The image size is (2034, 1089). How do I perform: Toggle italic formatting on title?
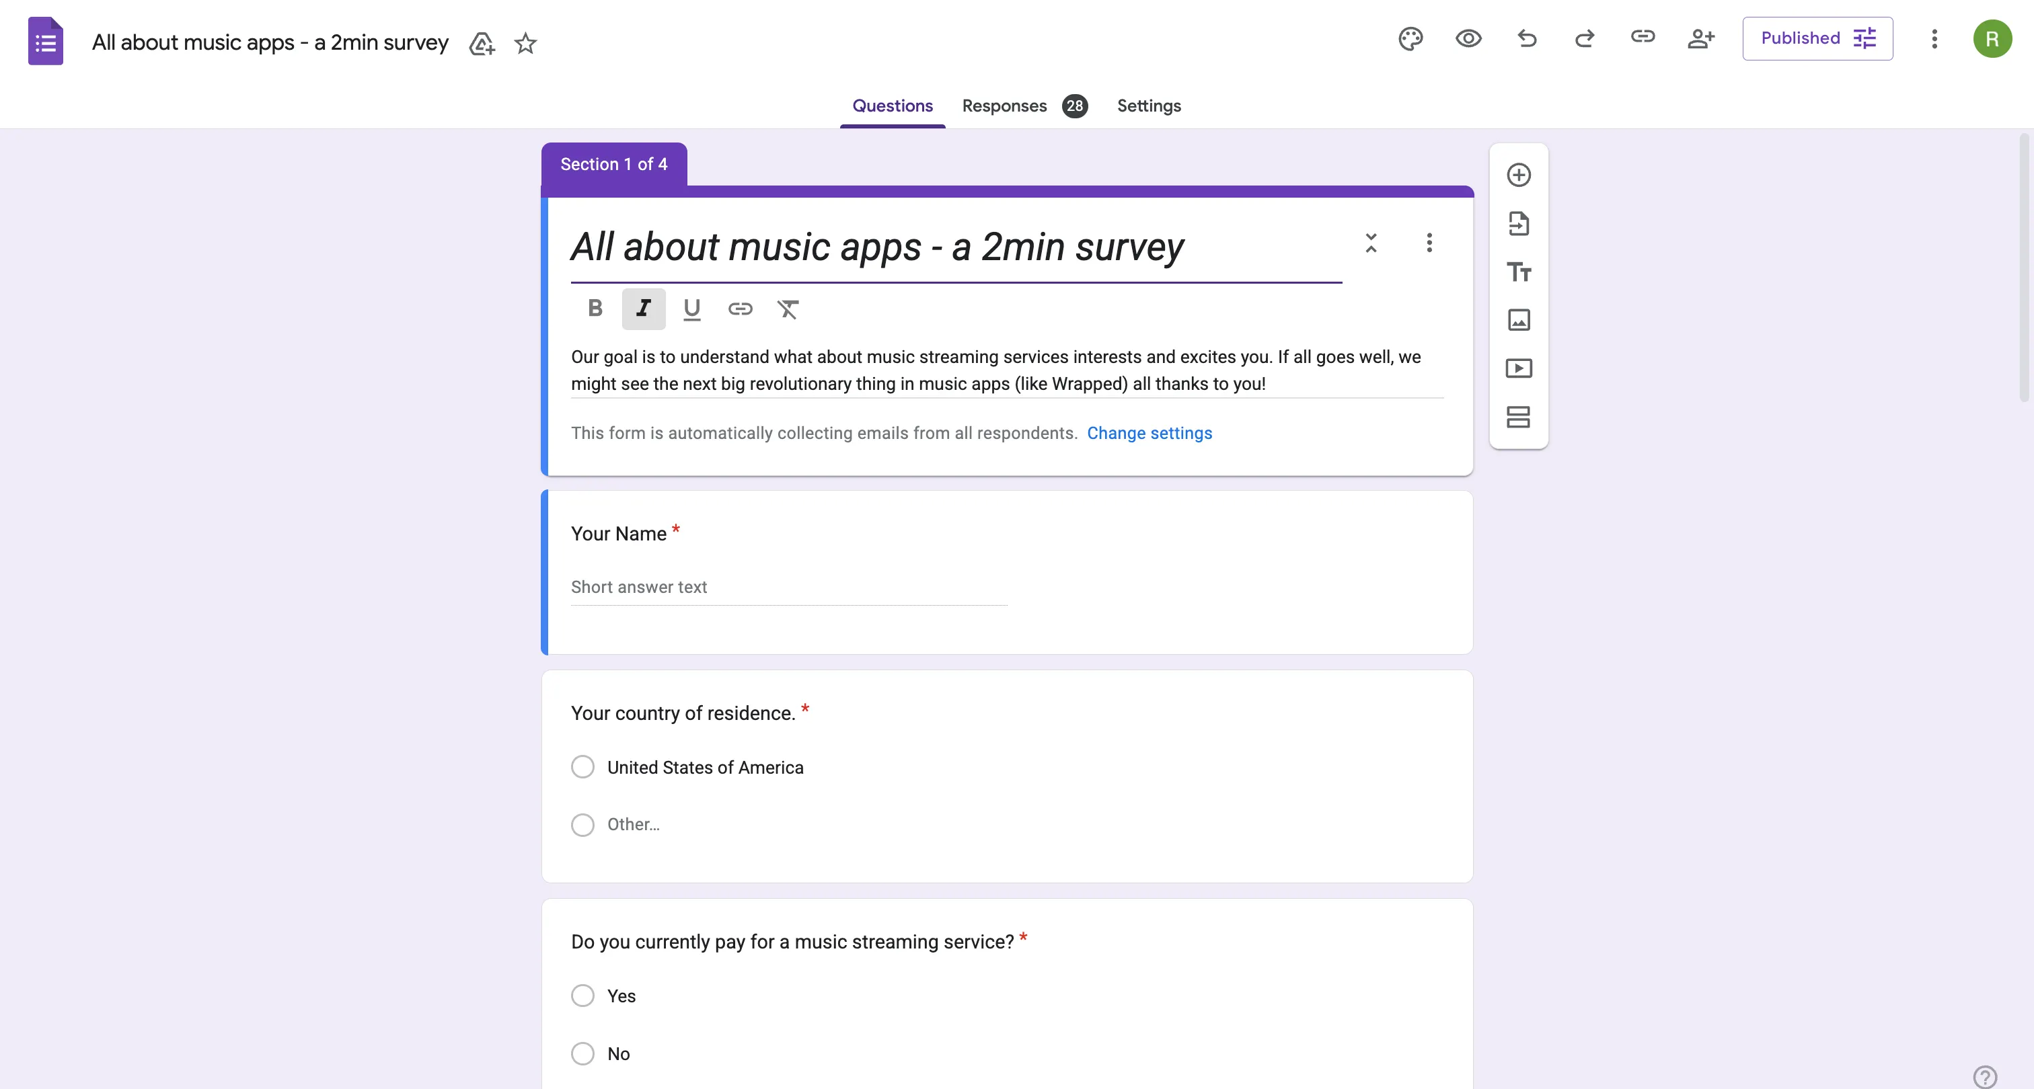[x=644, y=309]
